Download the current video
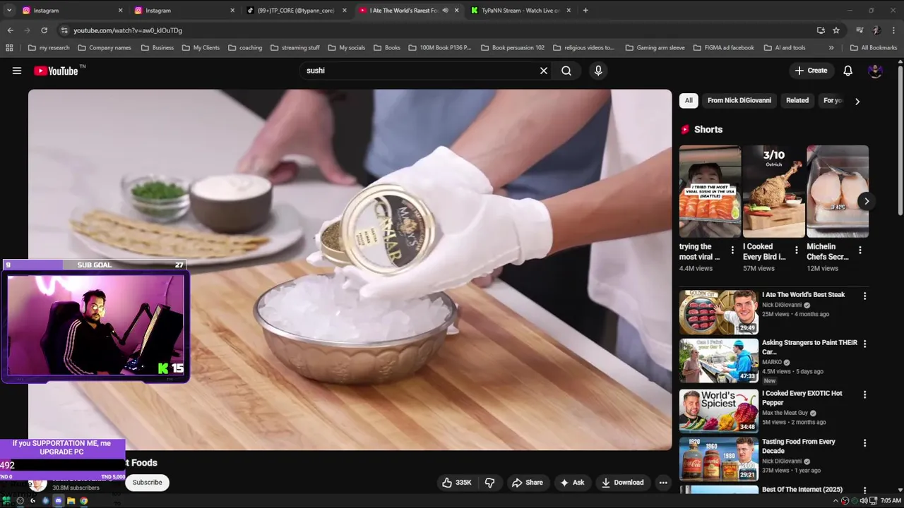This screenshot has width=904, height=508. 622,483
